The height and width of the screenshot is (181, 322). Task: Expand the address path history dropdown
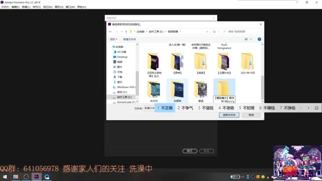207,32
